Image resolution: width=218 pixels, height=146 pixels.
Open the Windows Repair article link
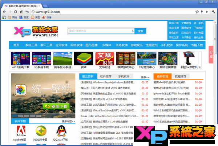(x=114, y=82)
